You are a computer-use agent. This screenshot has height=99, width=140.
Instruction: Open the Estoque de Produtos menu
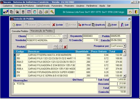tap(24, 6)
